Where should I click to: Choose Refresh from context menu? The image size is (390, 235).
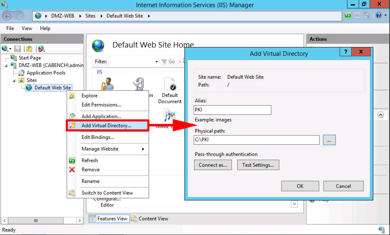tap(108, 161)
